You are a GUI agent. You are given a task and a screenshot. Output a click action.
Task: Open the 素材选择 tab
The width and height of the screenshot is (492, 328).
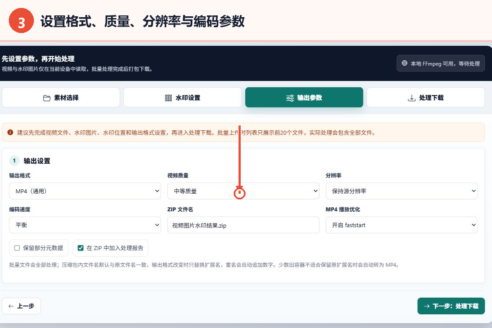(61, 97)
